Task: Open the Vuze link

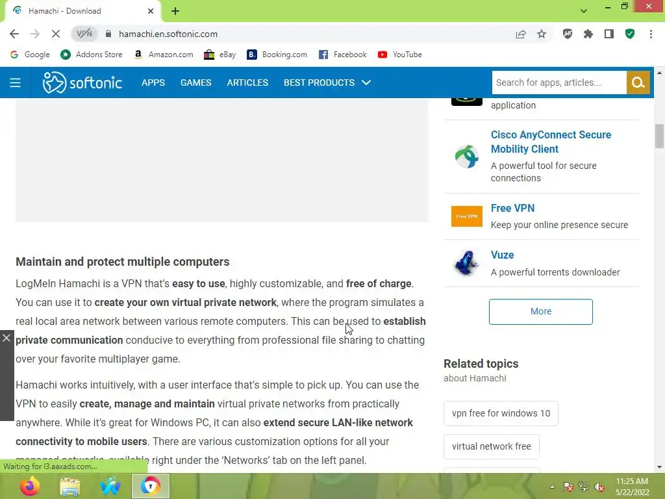Action: pyautogui.click(x=502, y=255)
